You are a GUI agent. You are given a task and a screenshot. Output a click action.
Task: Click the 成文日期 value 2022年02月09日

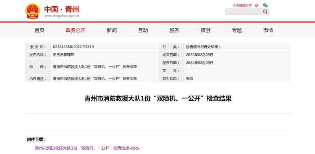[200, 54]
